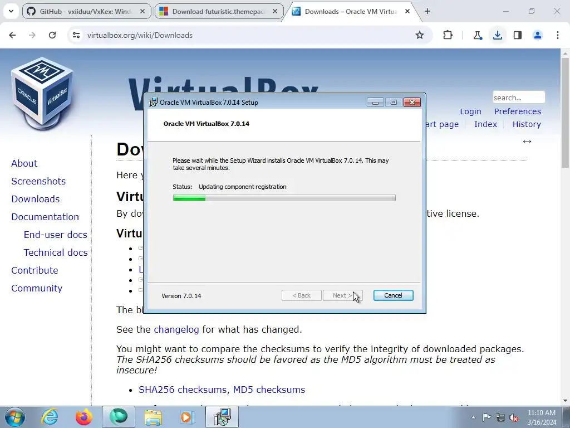Launch Internet Explorer from taskbar

click(x=50, y=417)
